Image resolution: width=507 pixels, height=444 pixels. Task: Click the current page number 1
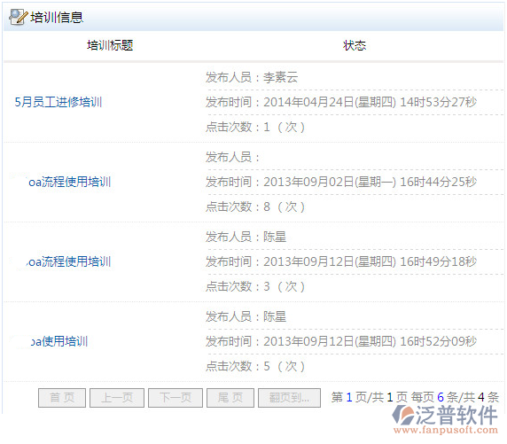(x=349, y=397)
